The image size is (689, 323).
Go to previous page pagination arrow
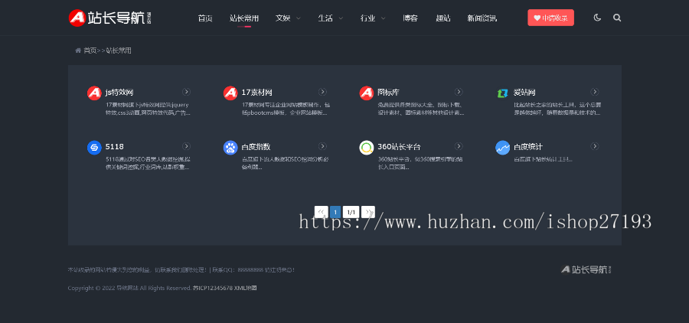(x=322, y=212)
